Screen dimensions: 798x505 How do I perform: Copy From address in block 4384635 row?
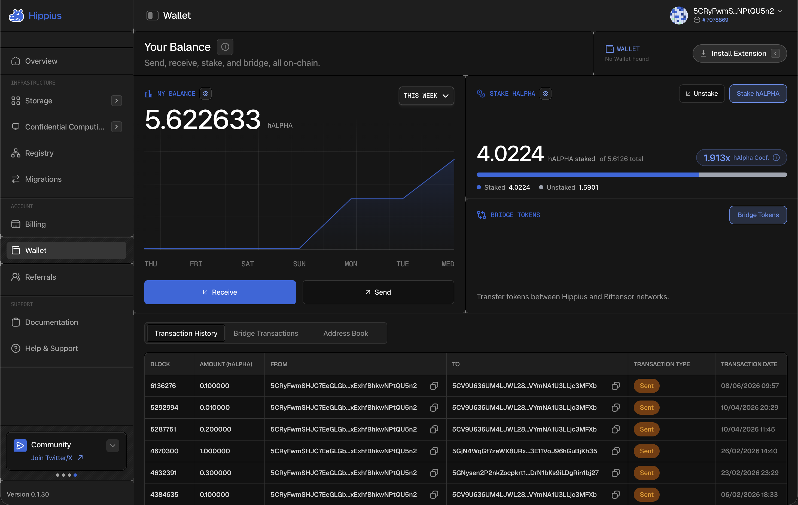pos(434,494)
